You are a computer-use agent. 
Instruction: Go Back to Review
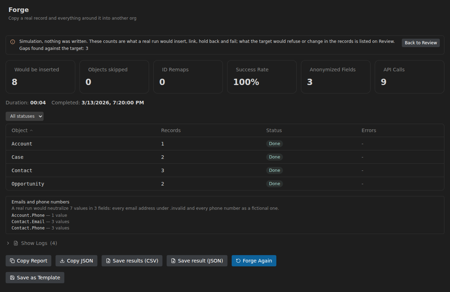421,43
